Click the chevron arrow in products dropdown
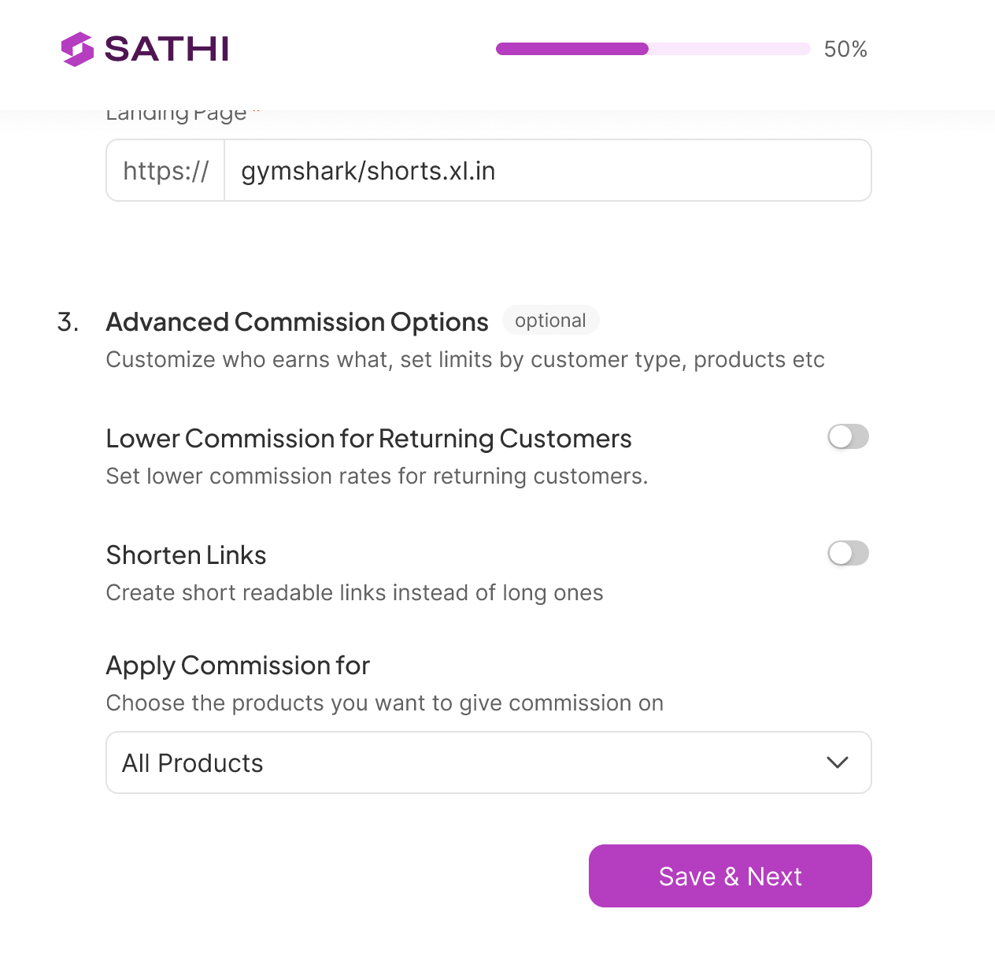Screen dimensions: 995x972 coord(838,762)
